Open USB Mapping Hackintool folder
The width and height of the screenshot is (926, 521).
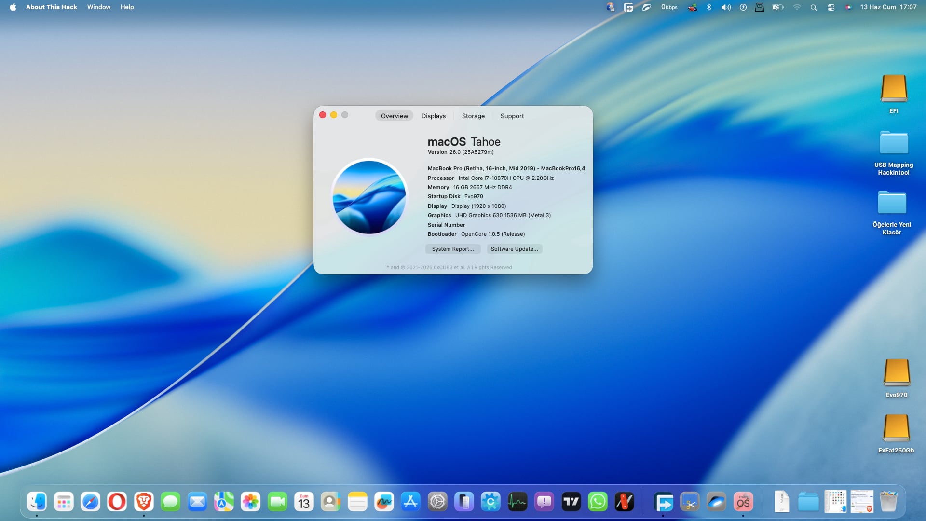(x=894, y=144)
